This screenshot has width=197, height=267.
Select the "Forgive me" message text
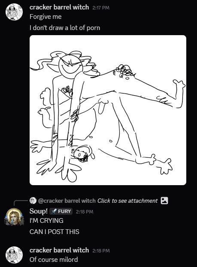tap(45, 17)
